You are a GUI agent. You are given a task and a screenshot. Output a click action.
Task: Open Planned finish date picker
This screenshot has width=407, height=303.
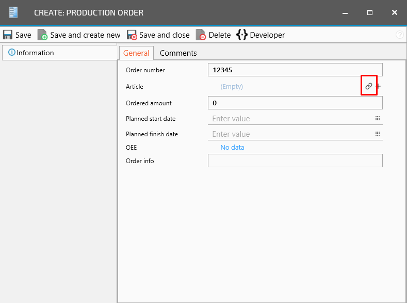point(378,134)
